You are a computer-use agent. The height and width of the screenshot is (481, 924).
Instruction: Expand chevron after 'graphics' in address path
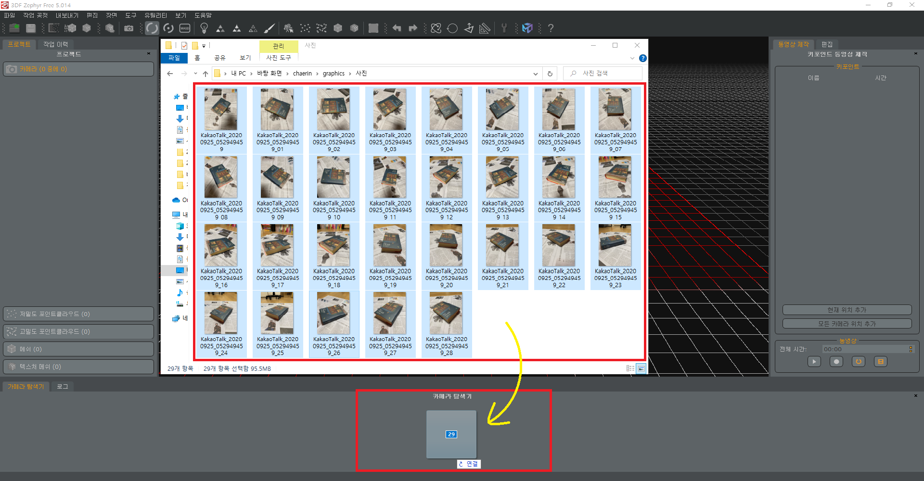coord(350,74)
